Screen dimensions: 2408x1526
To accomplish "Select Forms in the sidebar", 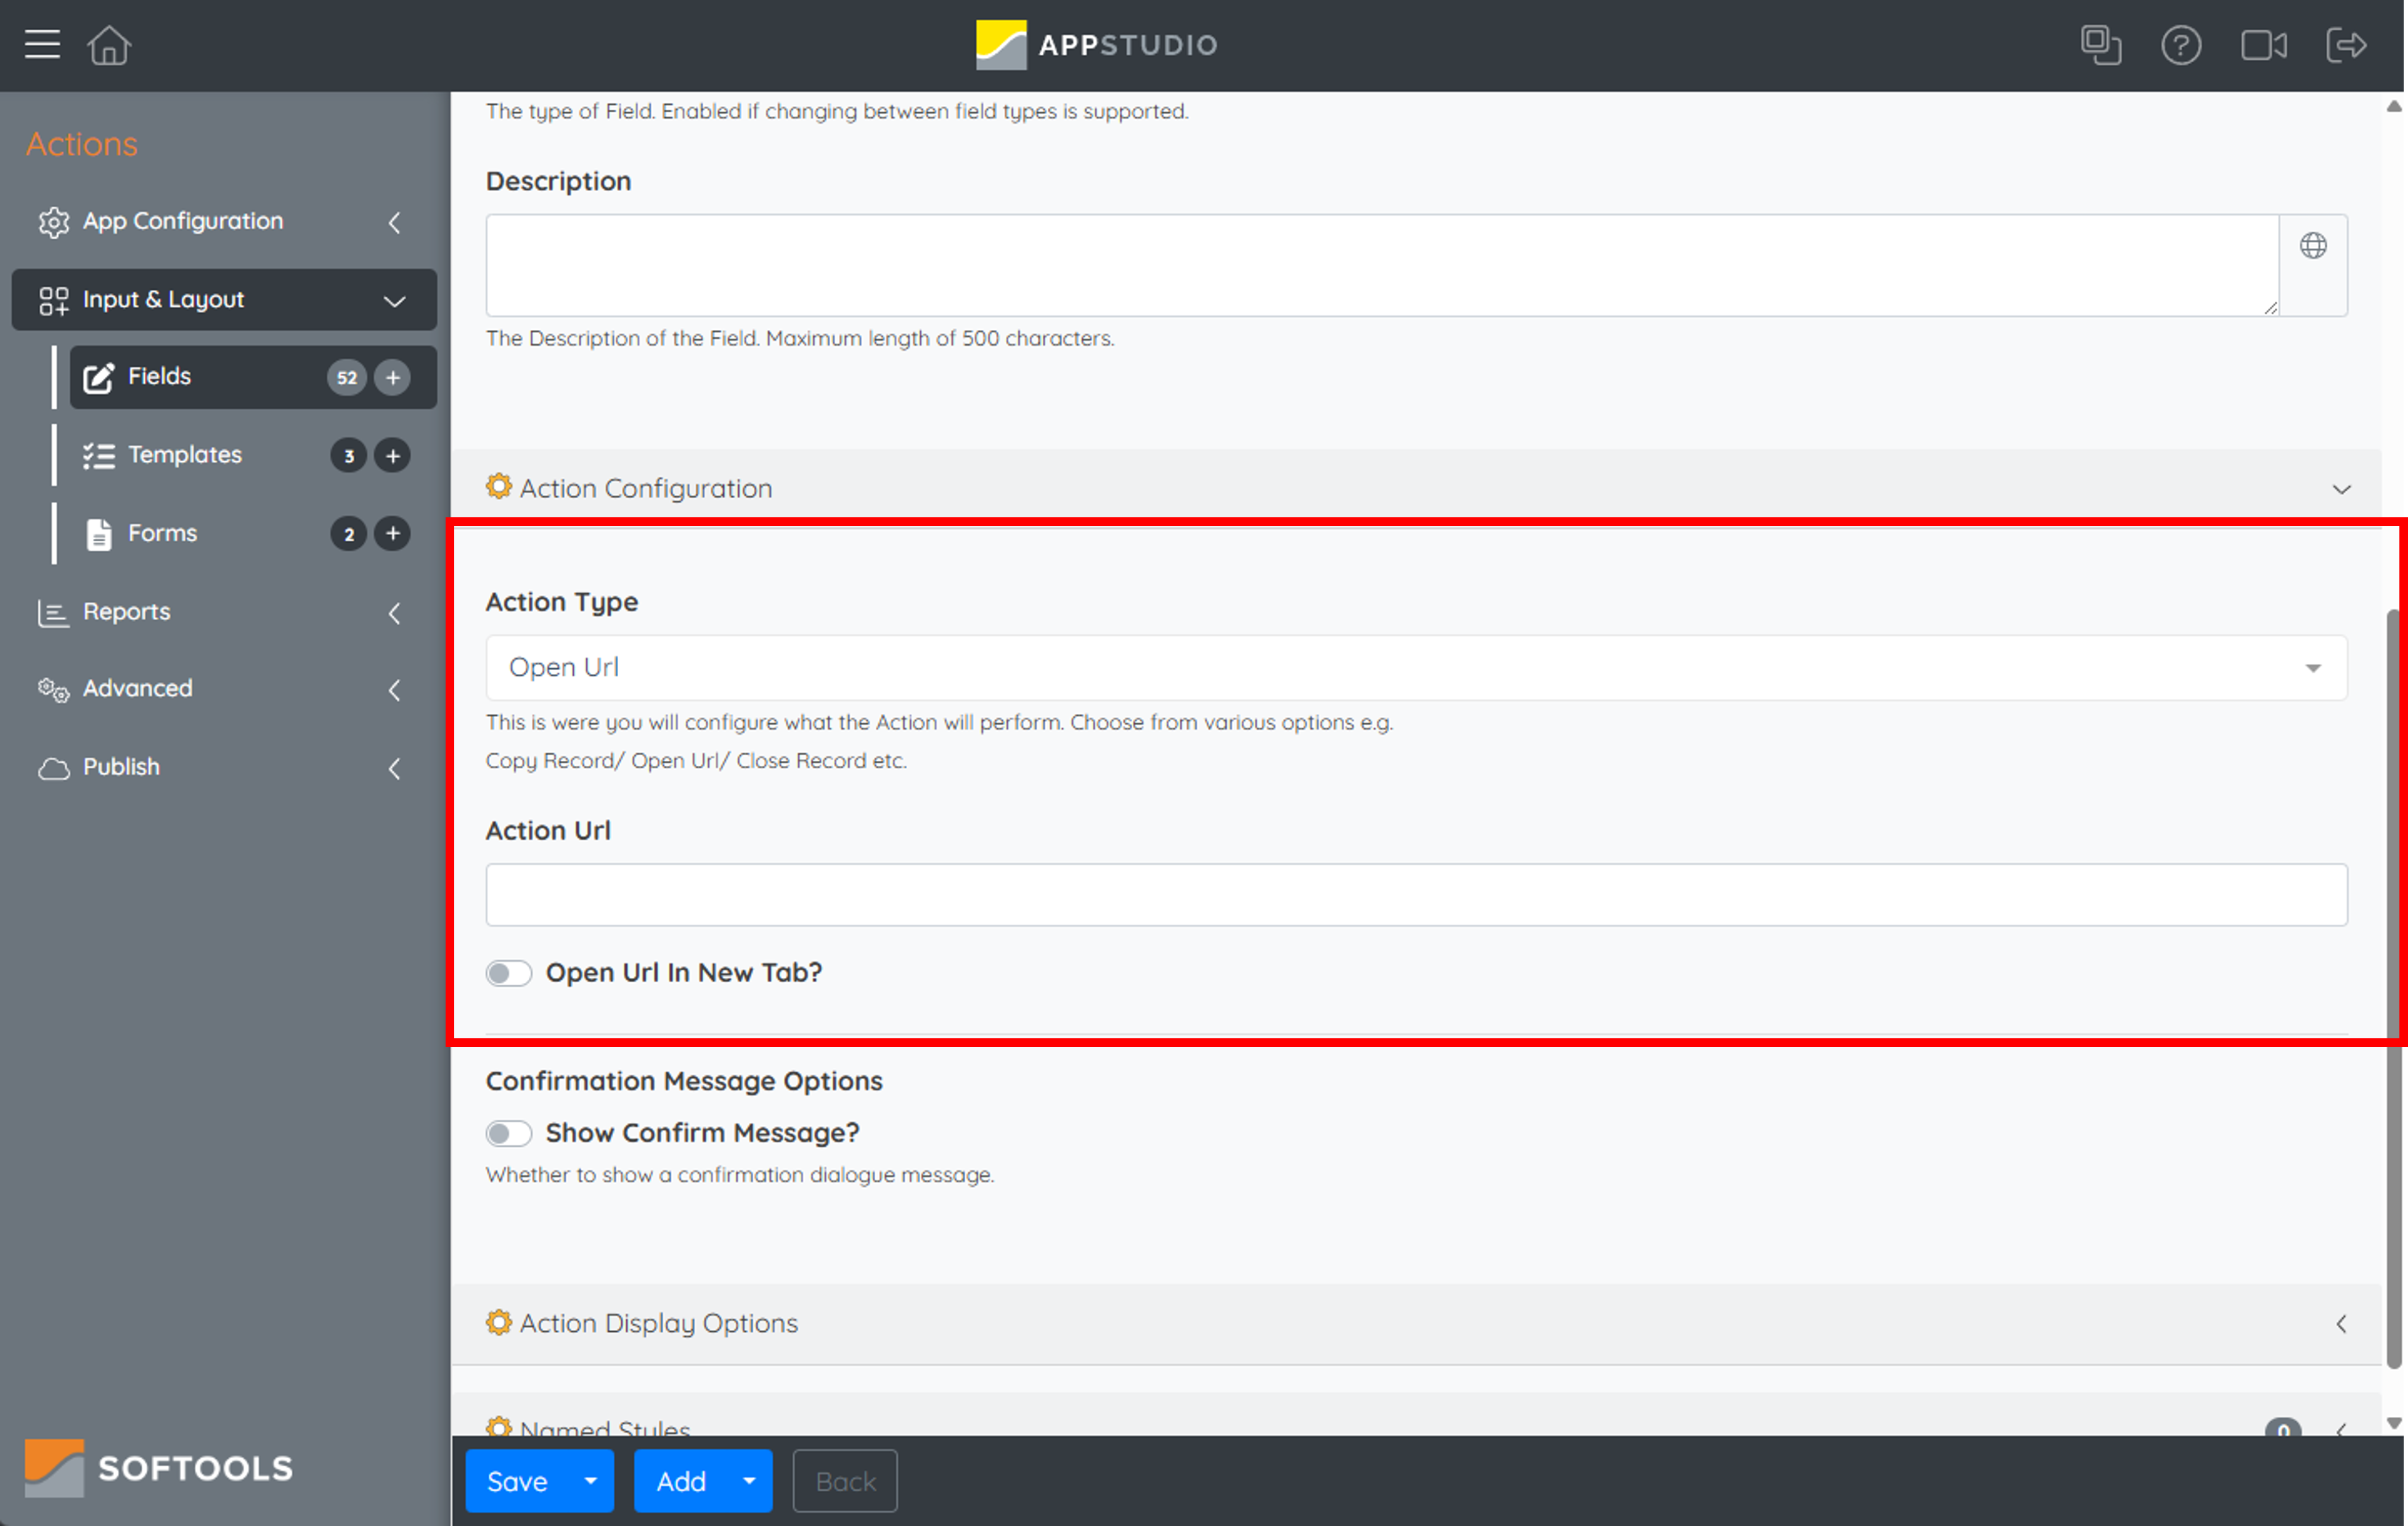I will 253,533.
